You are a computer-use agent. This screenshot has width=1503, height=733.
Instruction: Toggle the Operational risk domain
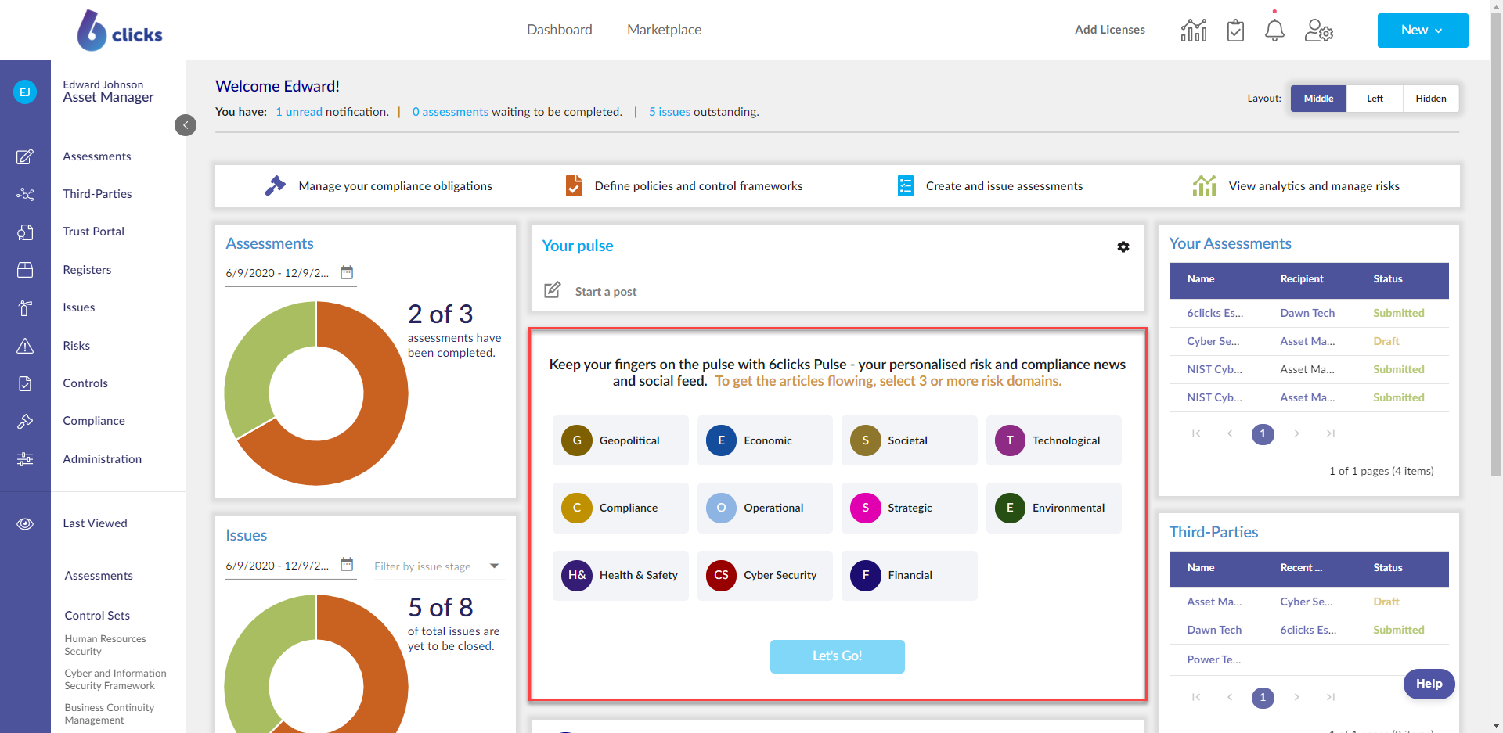click(765, 508)
